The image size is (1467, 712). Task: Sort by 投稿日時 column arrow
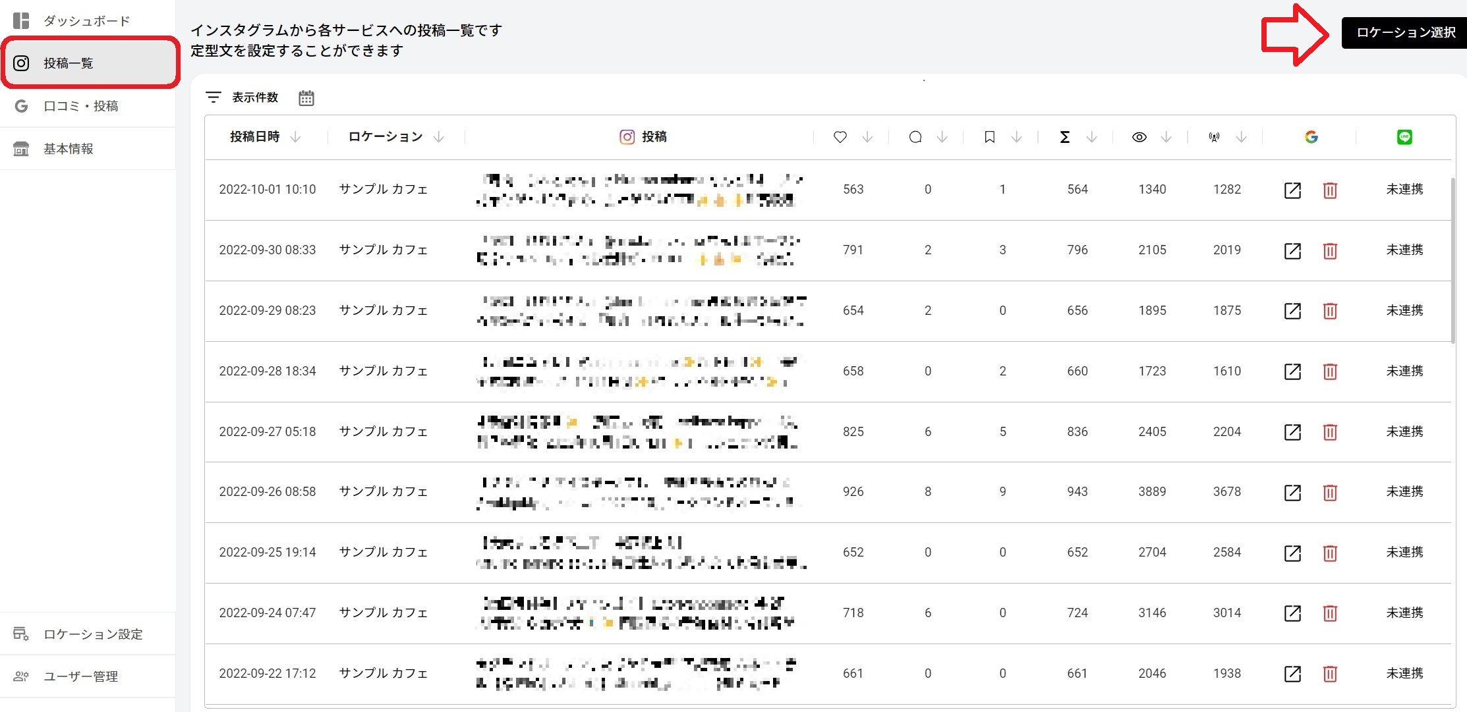point(296,137)
